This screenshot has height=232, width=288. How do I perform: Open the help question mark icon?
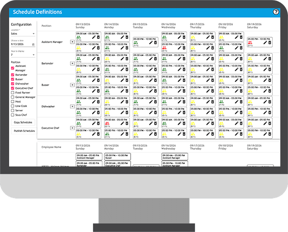point(276,12)
